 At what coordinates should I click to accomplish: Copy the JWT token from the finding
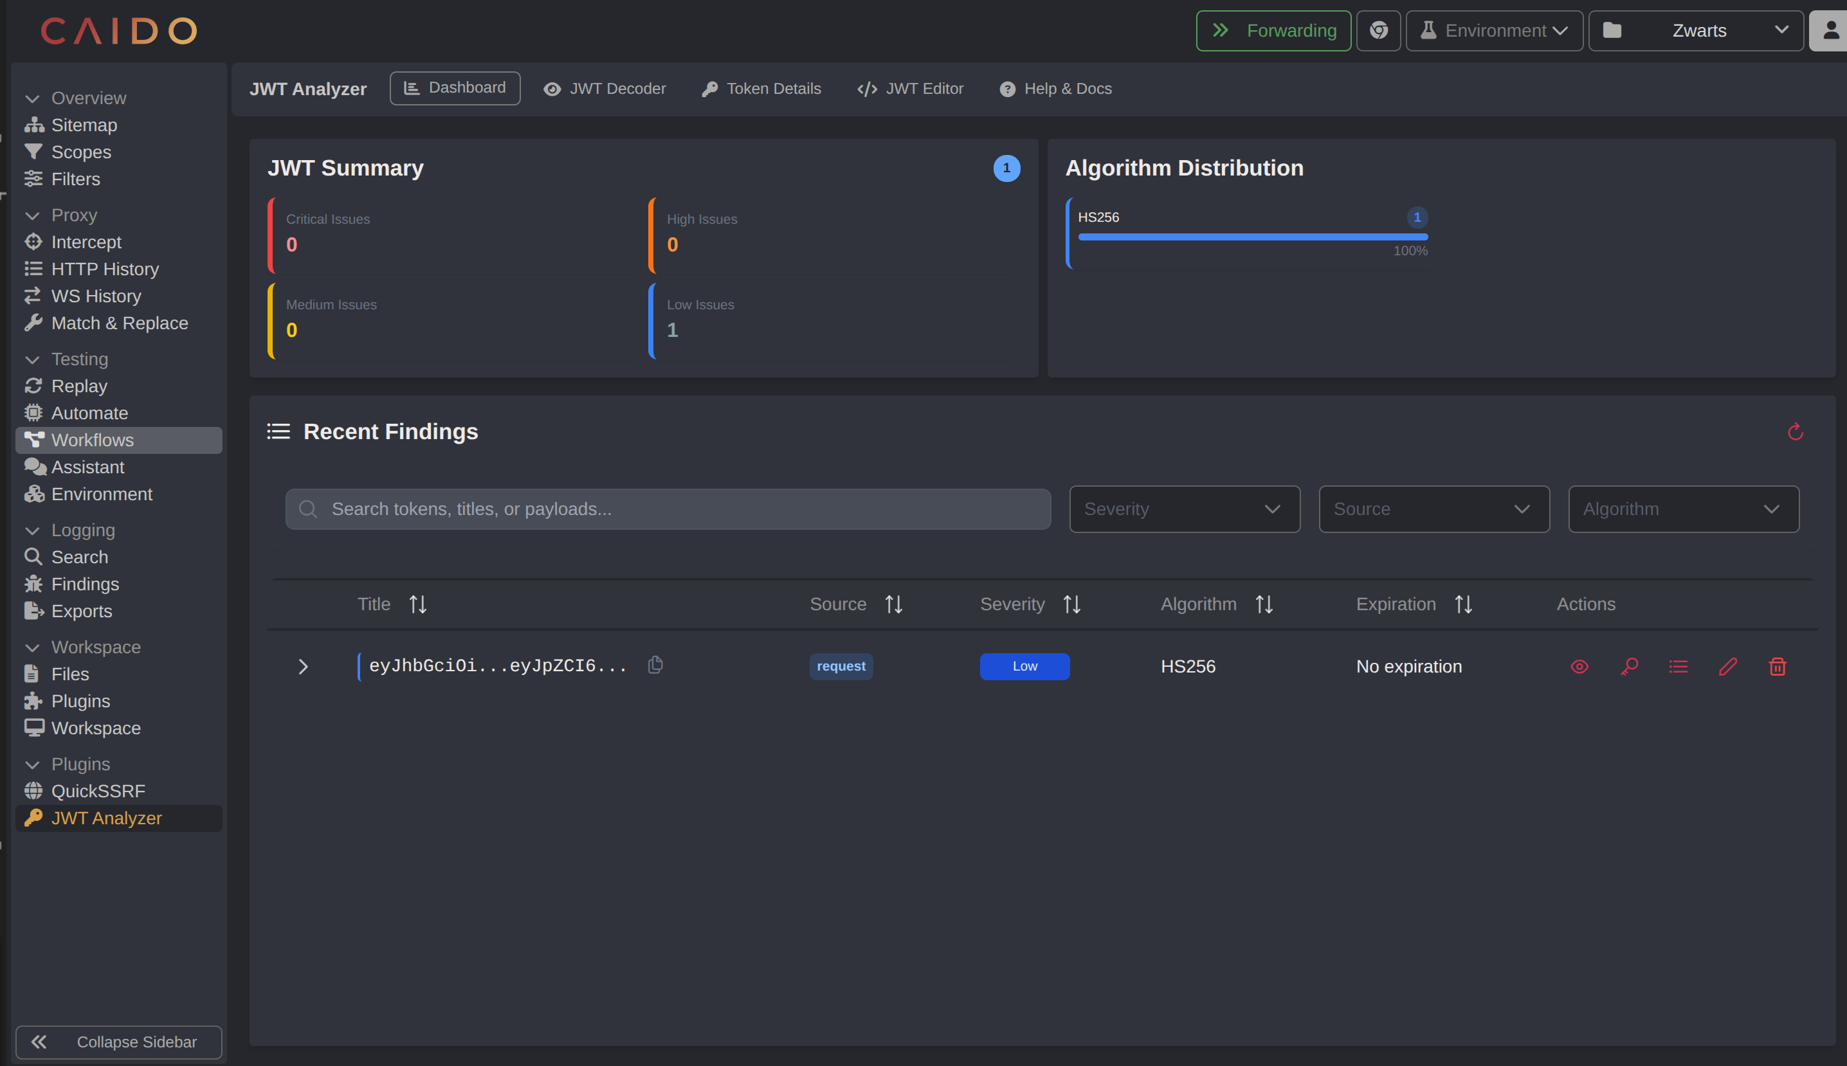(x=654, y=665)
